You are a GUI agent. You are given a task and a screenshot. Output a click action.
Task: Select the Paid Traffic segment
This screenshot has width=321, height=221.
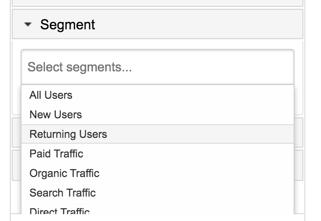pyautogui.click(x=56, y=154)
